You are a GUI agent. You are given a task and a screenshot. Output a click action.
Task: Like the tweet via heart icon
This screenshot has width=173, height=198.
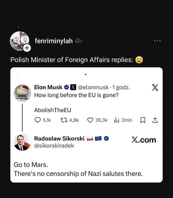click(x=90, y=120)
